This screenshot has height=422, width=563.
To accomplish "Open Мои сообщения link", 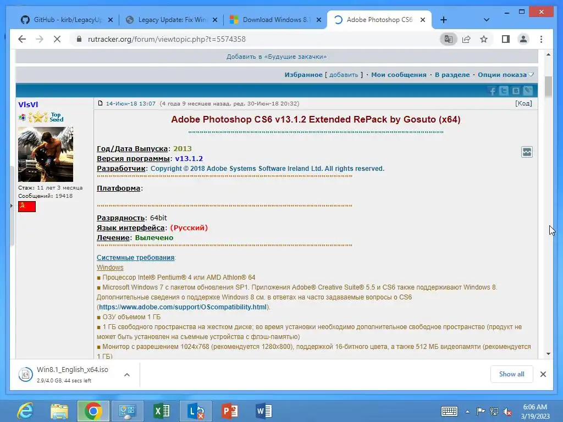I will coord(399,75).
